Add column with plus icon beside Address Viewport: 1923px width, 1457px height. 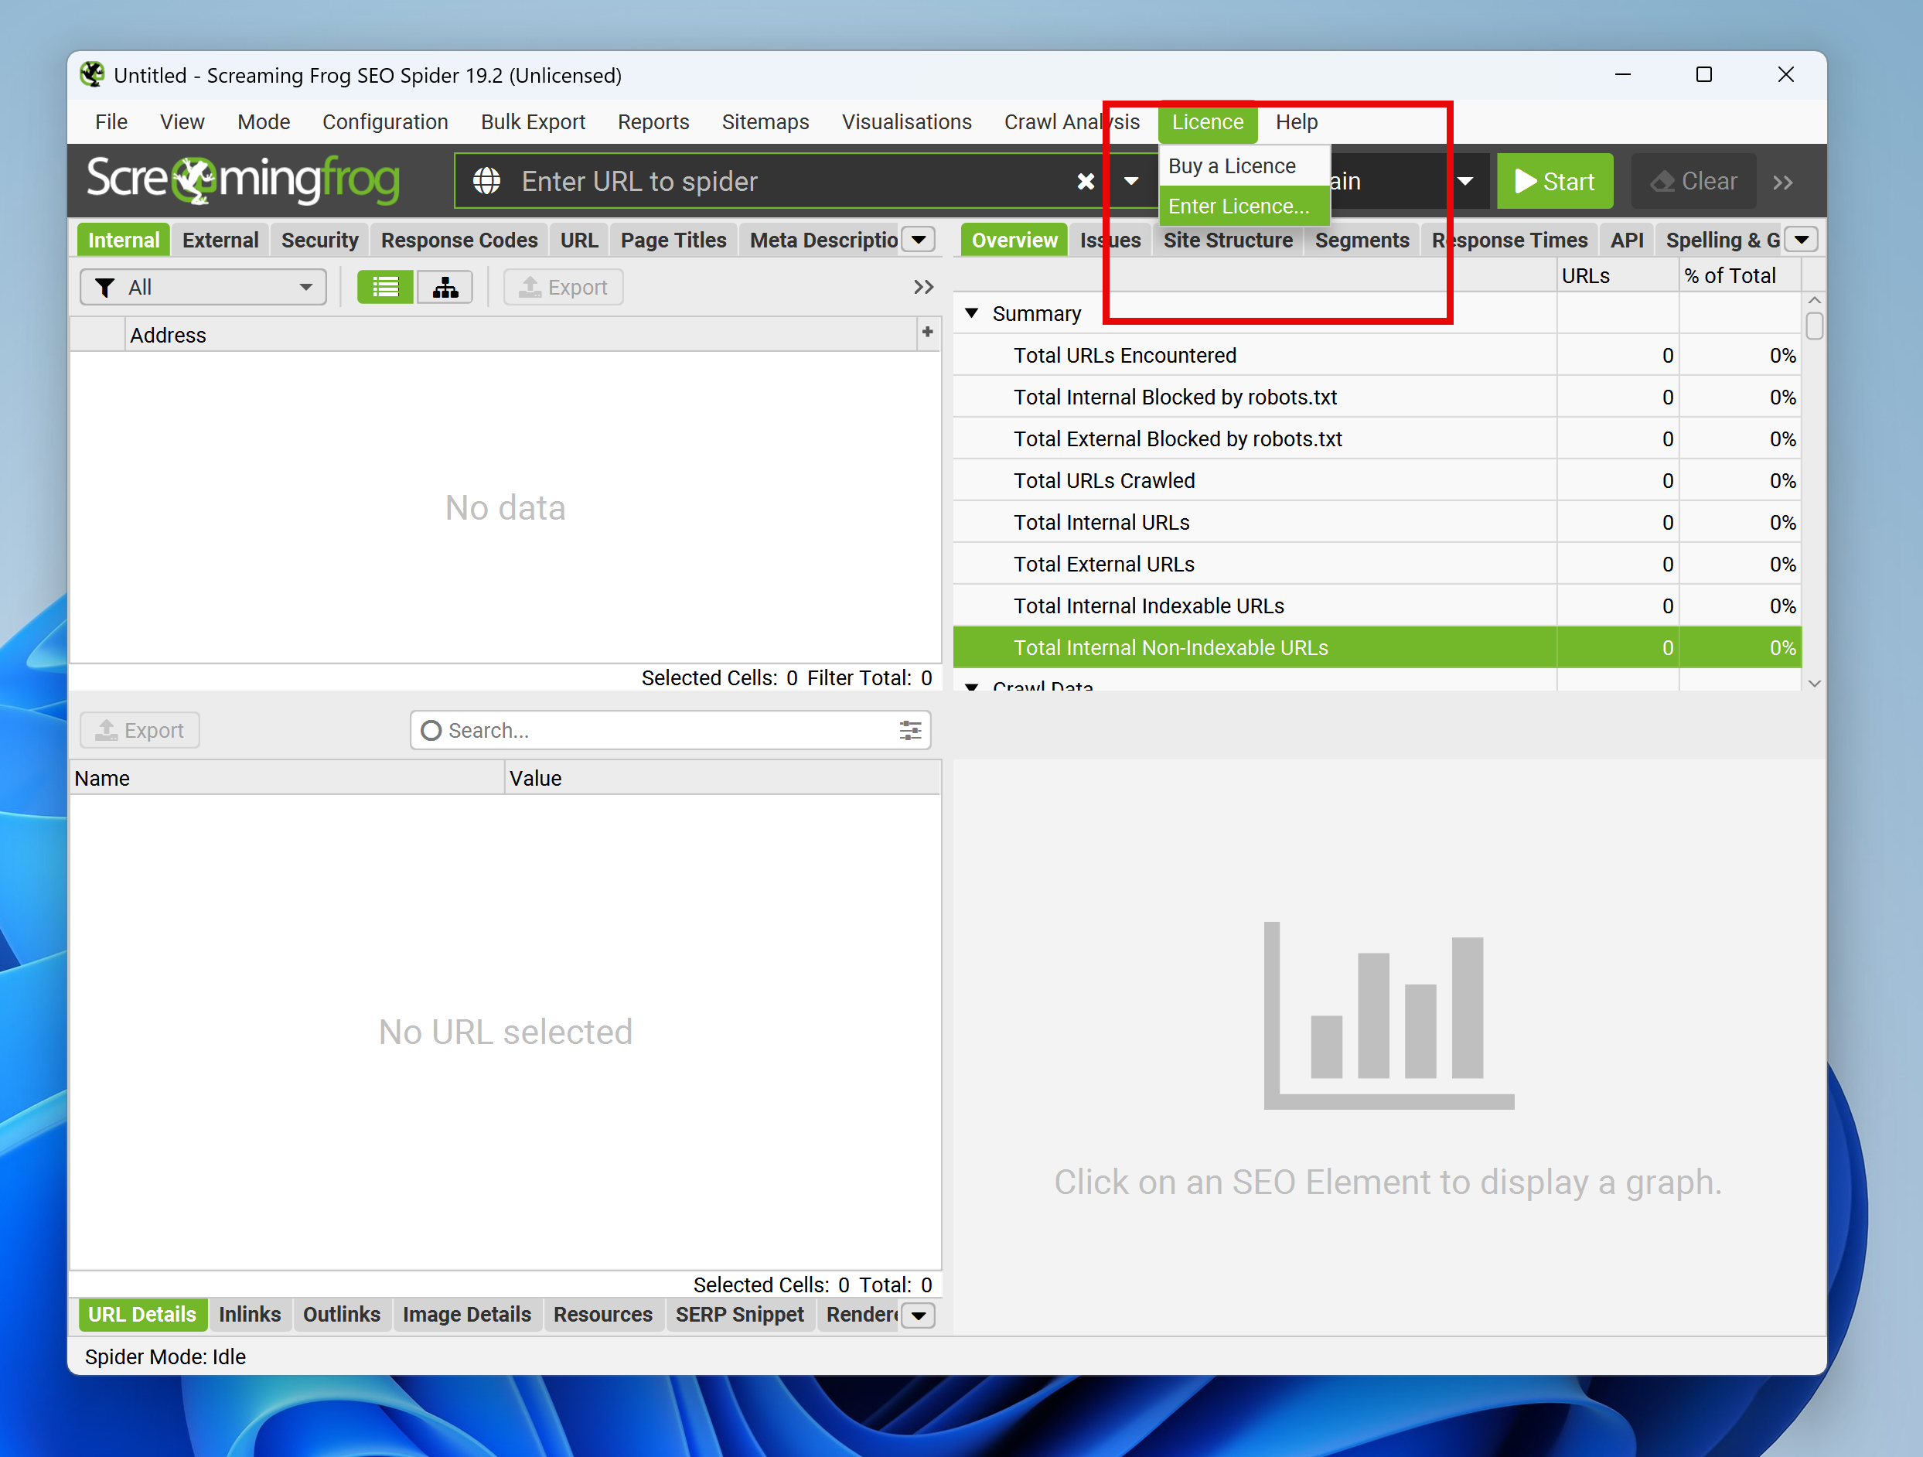point(927,332)
